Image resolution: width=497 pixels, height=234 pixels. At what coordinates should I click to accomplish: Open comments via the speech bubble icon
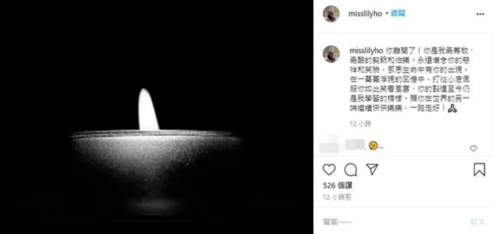click(x=351, y=170)
